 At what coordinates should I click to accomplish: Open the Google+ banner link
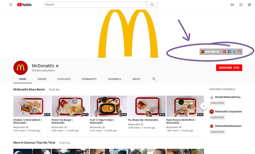pos(224,52)
